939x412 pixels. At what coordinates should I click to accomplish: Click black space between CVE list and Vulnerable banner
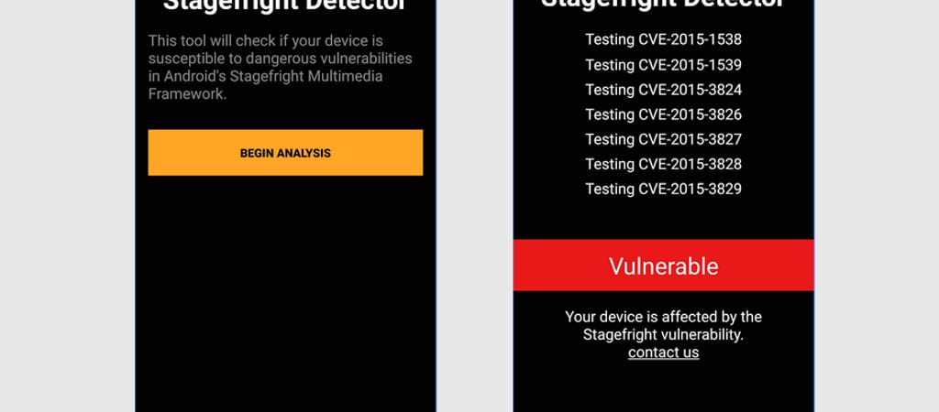[663, 220]
